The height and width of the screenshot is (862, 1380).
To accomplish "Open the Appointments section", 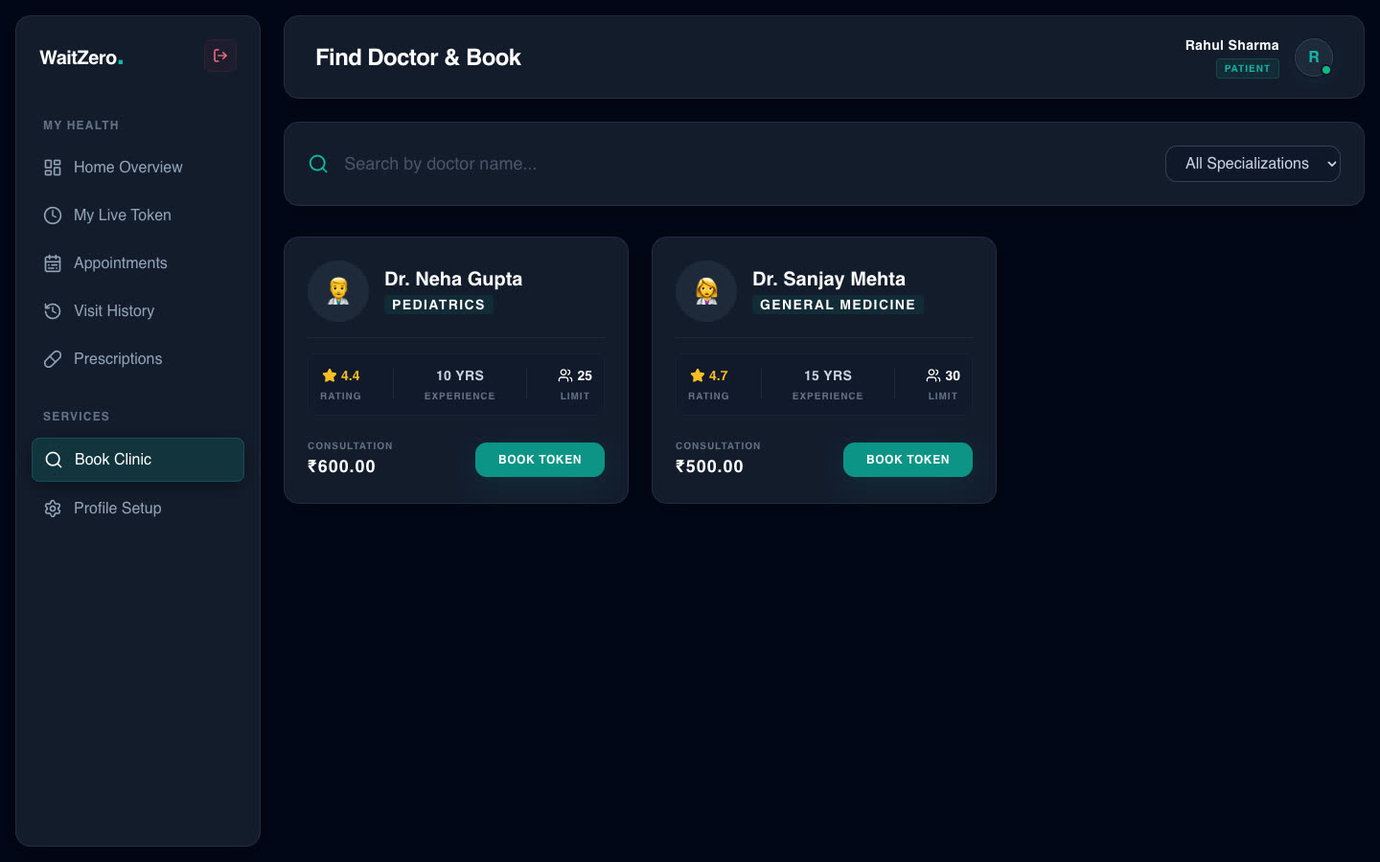I will (138, 263).
